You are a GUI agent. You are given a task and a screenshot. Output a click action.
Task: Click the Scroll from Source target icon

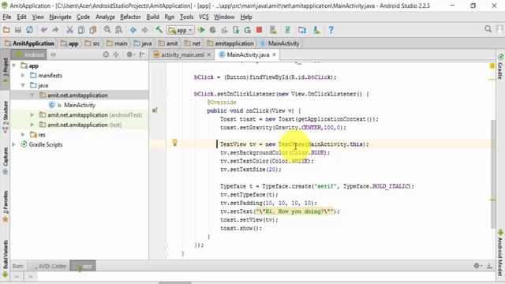point(106,54)
